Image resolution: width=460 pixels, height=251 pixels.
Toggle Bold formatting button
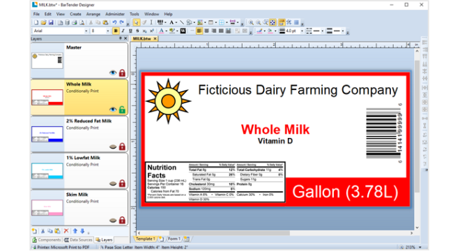(x=116, y=31)
